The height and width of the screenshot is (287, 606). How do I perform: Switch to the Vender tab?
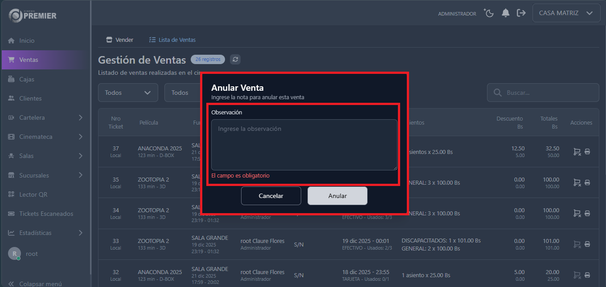click(119, 40)
